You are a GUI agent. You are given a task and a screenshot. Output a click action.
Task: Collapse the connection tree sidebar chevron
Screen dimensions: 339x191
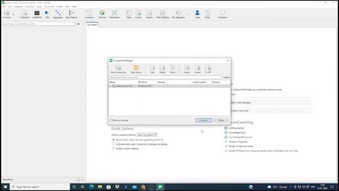(83, 24)
